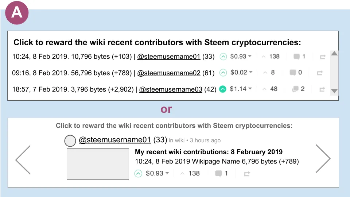350x197 pixels.
Task: Open the post thumbnail in carousel card
Action: point(98,164)
